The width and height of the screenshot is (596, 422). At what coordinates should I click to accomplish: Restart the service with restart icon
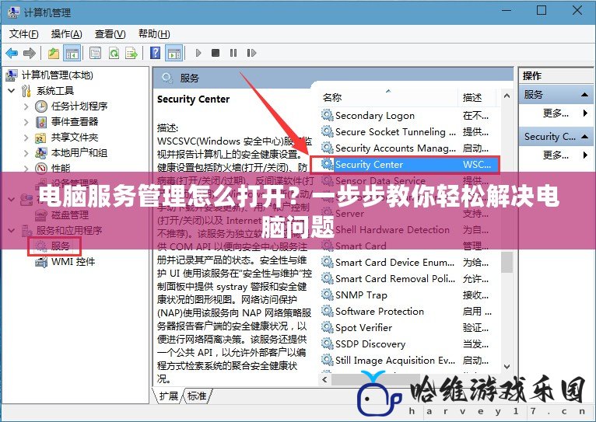(251, 53)
